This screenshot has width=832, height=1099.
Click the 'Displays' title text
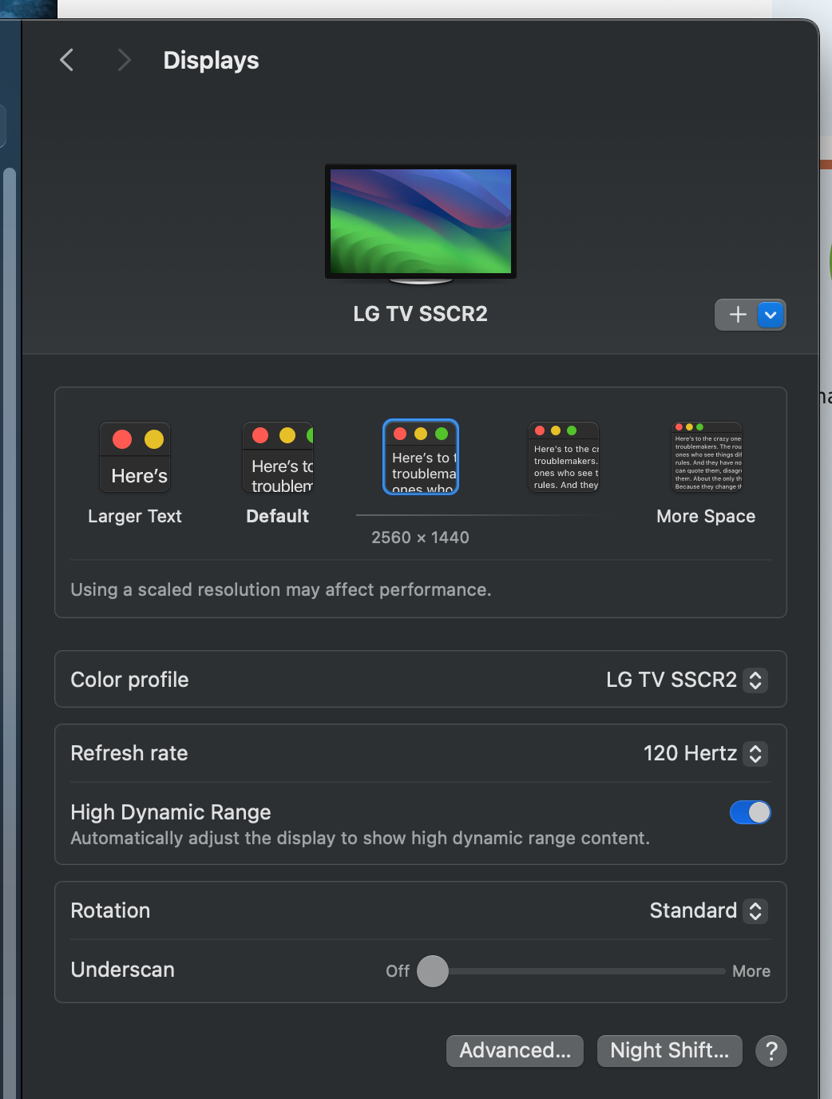[211, 61]
